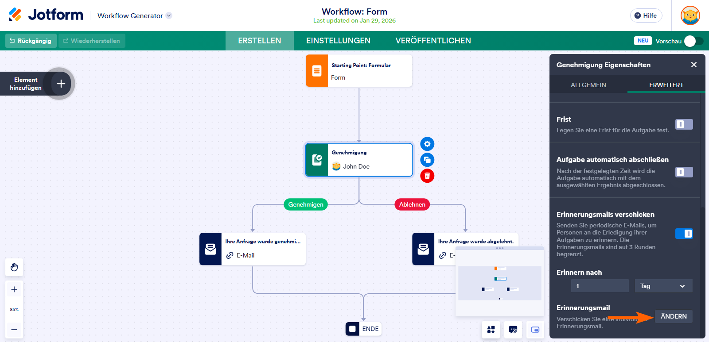This screenshot has width=709, height=342.
Task: Click the auto-arrange elements icon
Action: [491, 330]
